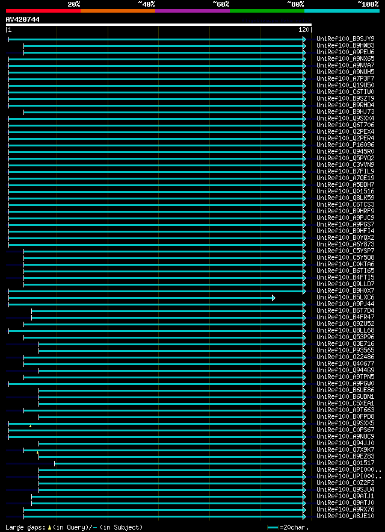The image size is (385, 532).
Task: Click the arrowhead ending the B5LXC6 alignment
Action: click(x=274, y=298)
